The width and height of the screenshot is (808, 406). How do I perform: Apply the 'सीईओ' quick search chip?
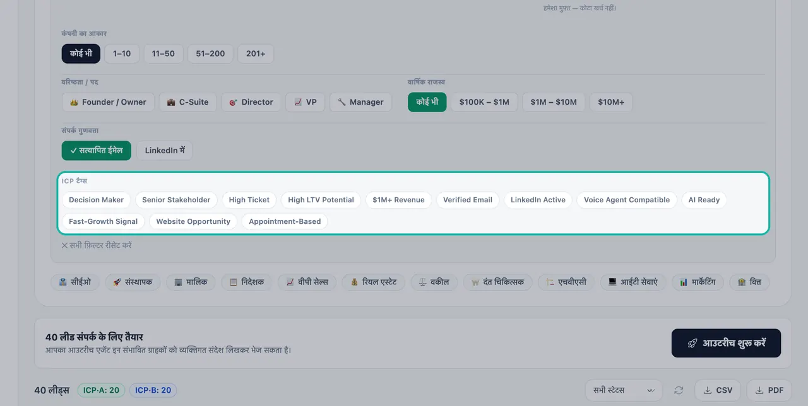point(75,282)
